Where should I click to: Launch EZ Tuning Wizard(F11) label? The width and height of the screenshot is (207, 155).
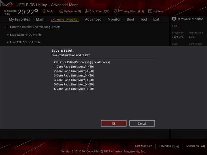click(131, 11)
